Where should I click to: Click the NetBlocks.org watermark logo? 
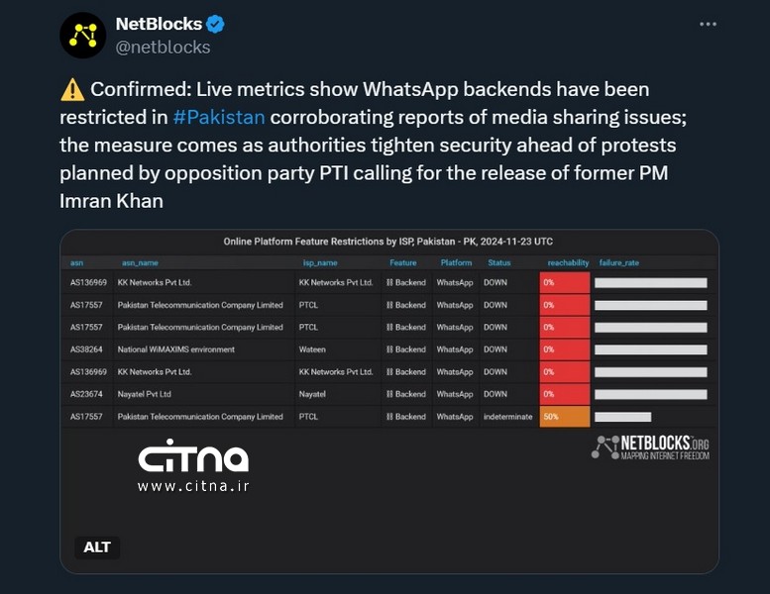coord(650,448)
